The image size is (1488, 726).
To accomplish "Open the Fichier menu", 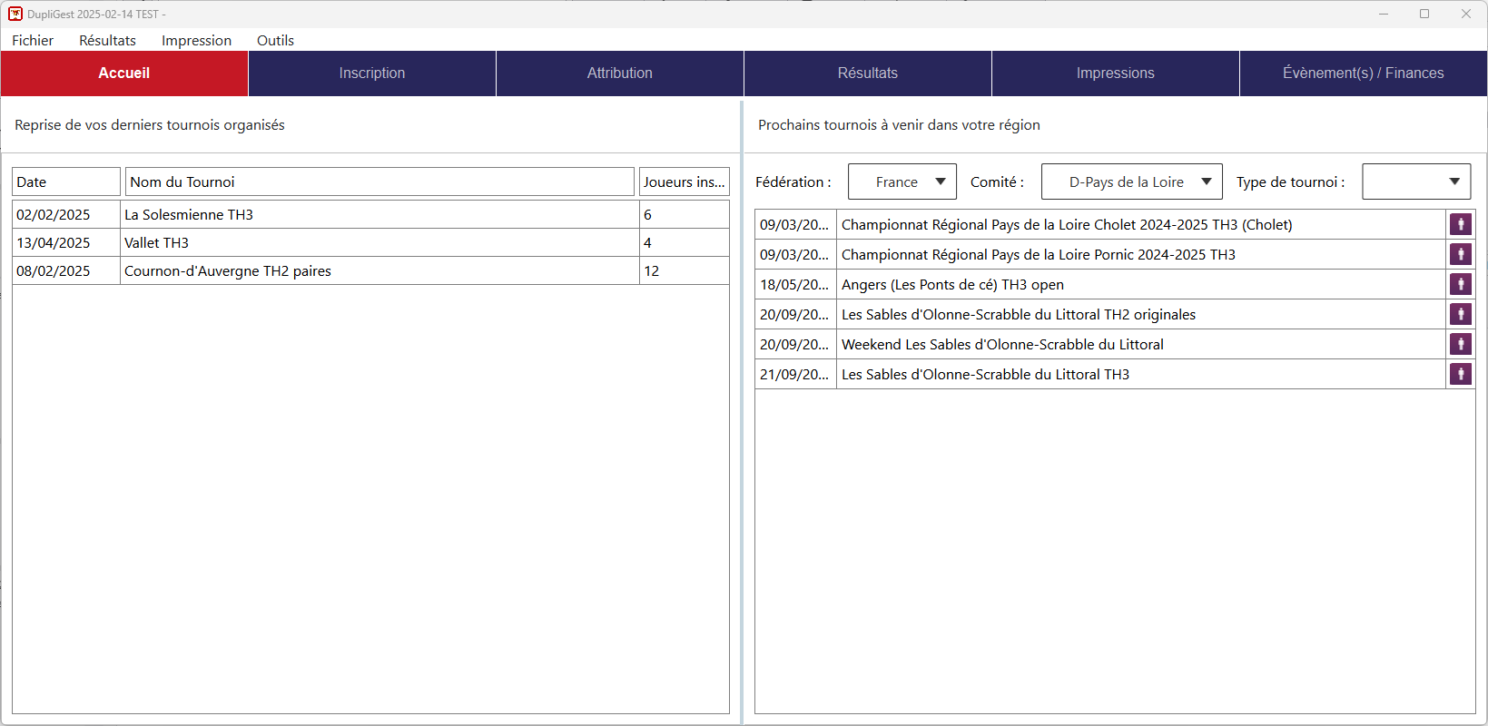I will click(33, 40).
